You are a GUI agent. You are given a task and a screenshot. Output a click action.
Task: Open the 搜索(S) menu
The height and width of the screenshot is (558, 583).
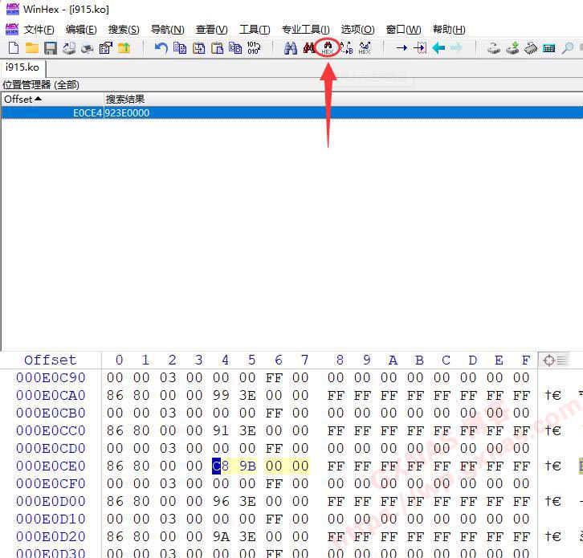[x=123, y=30]
